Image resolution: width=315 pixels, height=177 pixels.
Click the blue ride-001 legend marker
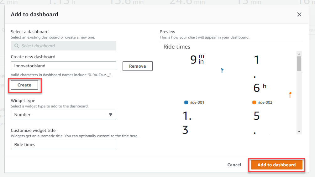(x=186, y=102)
